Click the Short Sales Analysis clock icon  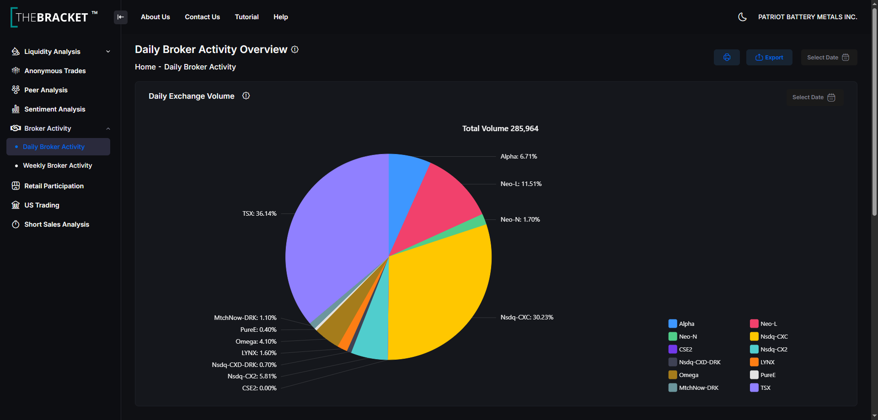pyautogui.click(x=16, y=224)
